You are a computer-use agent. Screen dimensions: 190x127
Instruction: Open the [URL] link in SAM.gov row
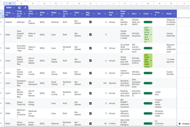coord(42,22)
